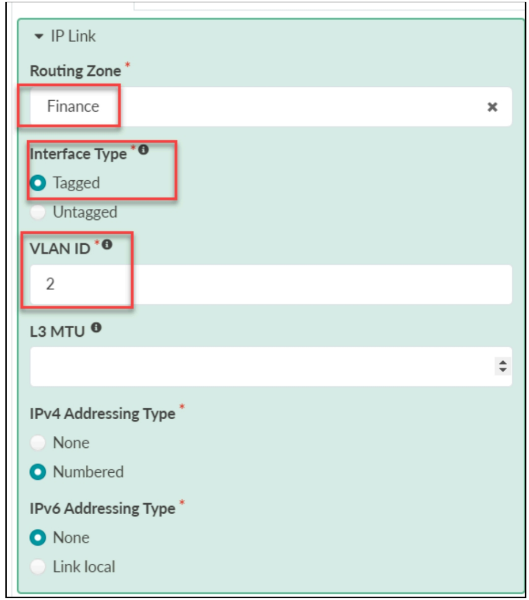Set IPv6 Addressing Type to Link local
The image size is (529, 600).
[39, 567]
